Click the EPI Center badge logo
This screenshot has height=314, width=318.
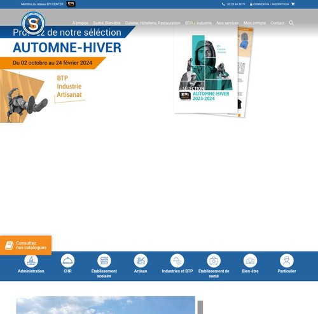[71, 4]
